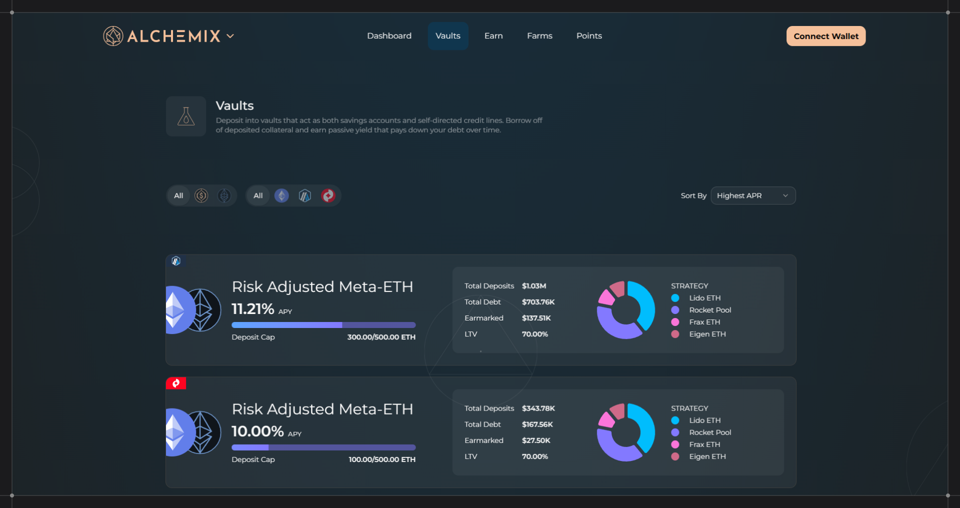Go to the Dashboard tab
Screen dimensions: 960x508
tap(389, 36)
